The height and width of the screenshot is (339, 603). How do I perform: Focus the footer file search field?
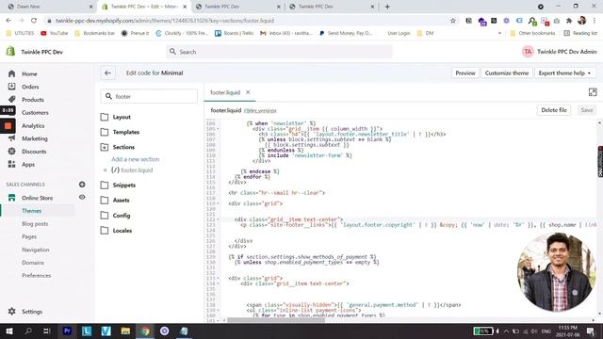149,96
